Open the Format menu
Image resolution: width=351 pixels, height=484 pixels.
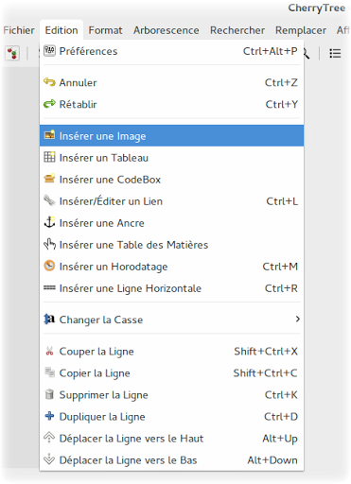click(105, 30)
